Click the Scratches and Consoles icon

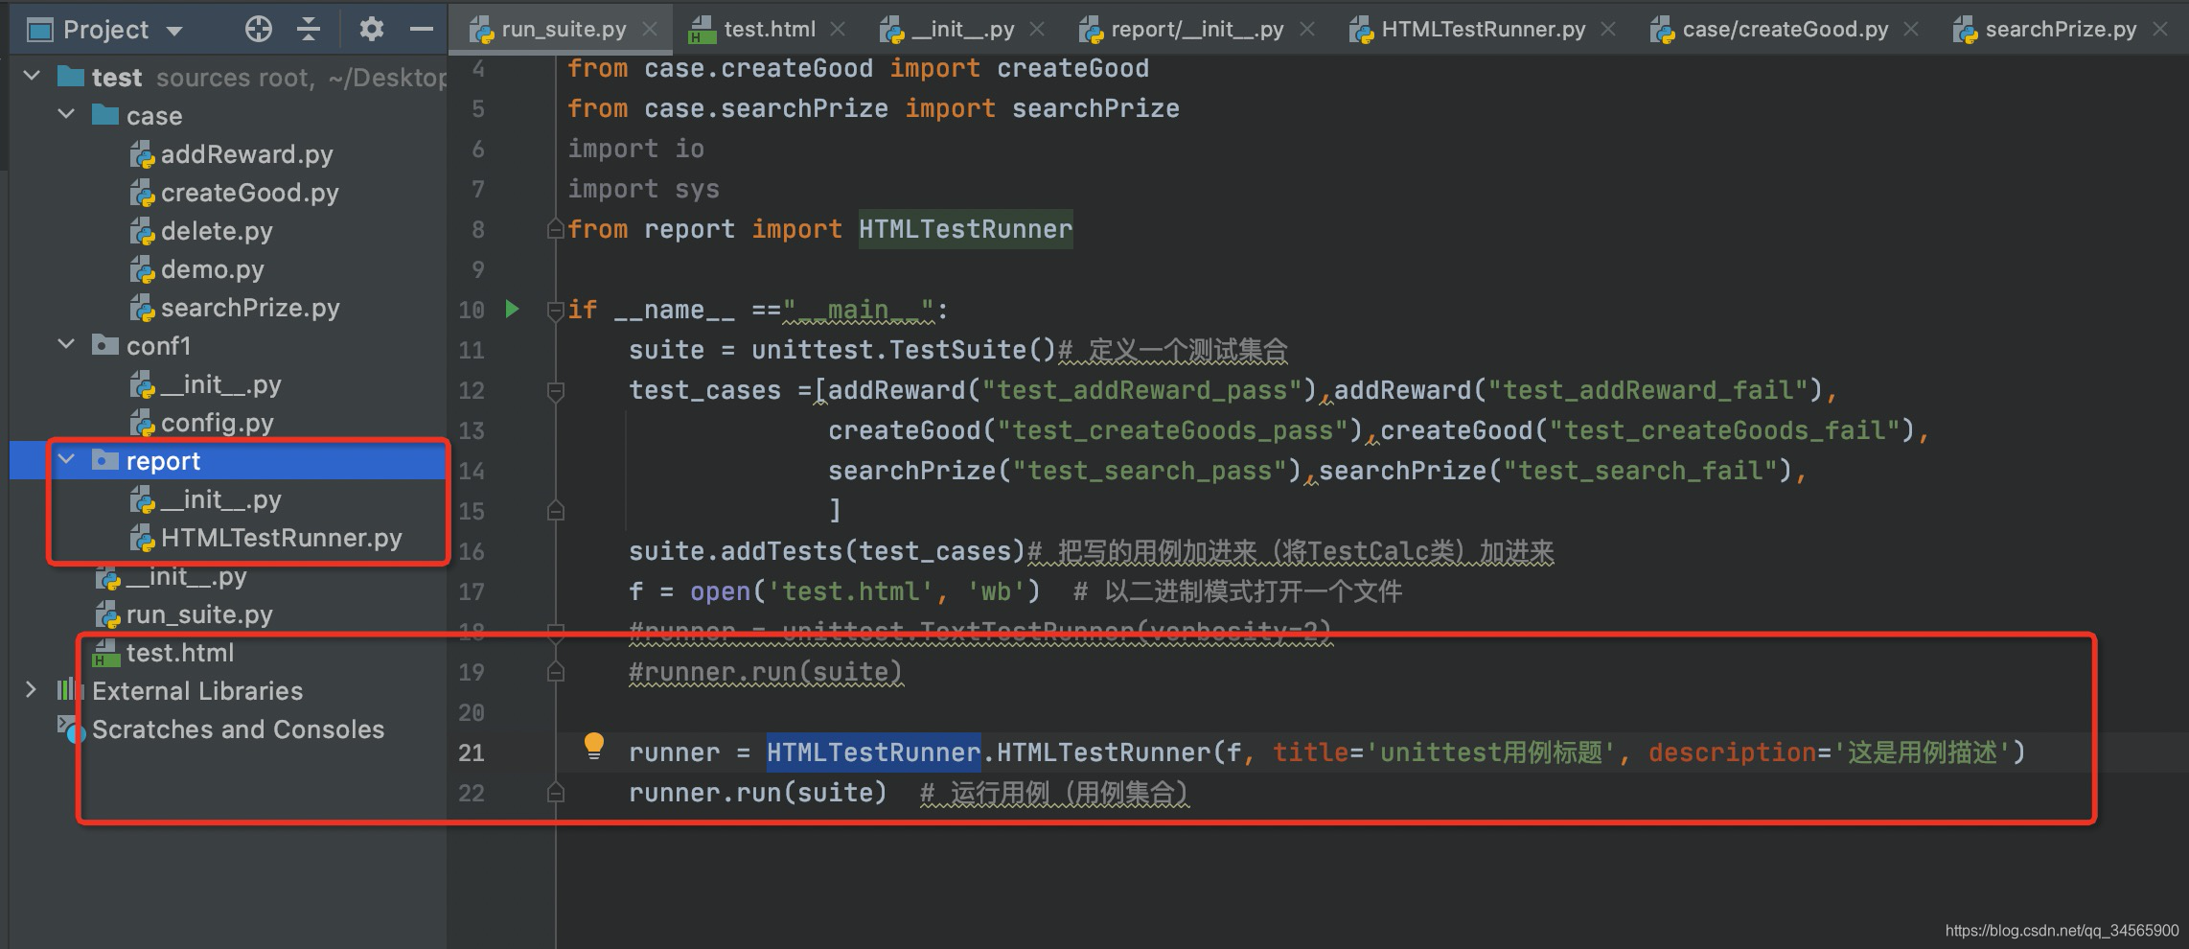[x=70, y=729]
